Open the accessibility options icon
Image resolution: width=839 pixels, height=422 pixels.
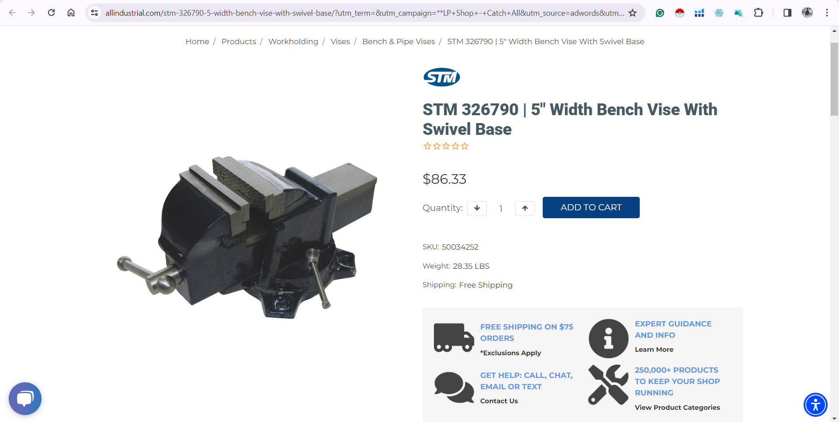pos(815,405)
